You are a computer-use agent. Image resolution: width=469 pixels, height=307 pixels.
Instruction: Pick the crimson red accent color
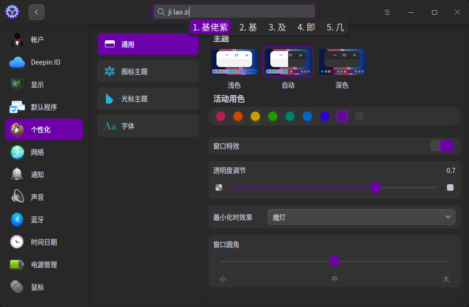click(x=221, y=116)
